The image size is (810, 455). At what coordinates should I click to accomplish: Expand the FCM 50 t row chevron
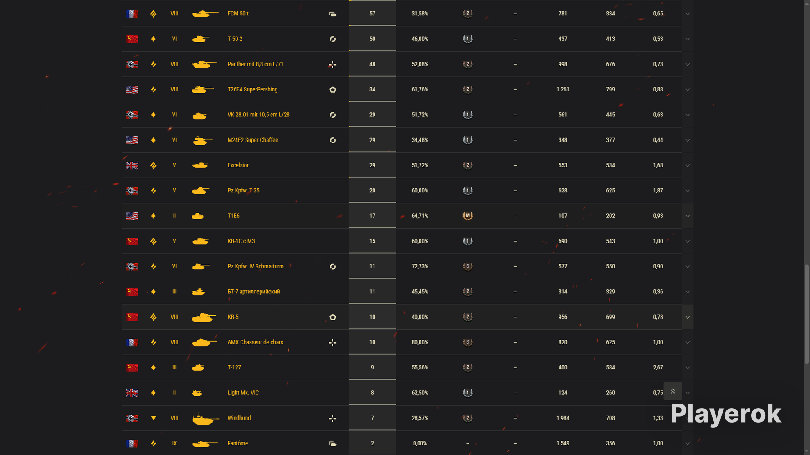(x=687, y=14)
